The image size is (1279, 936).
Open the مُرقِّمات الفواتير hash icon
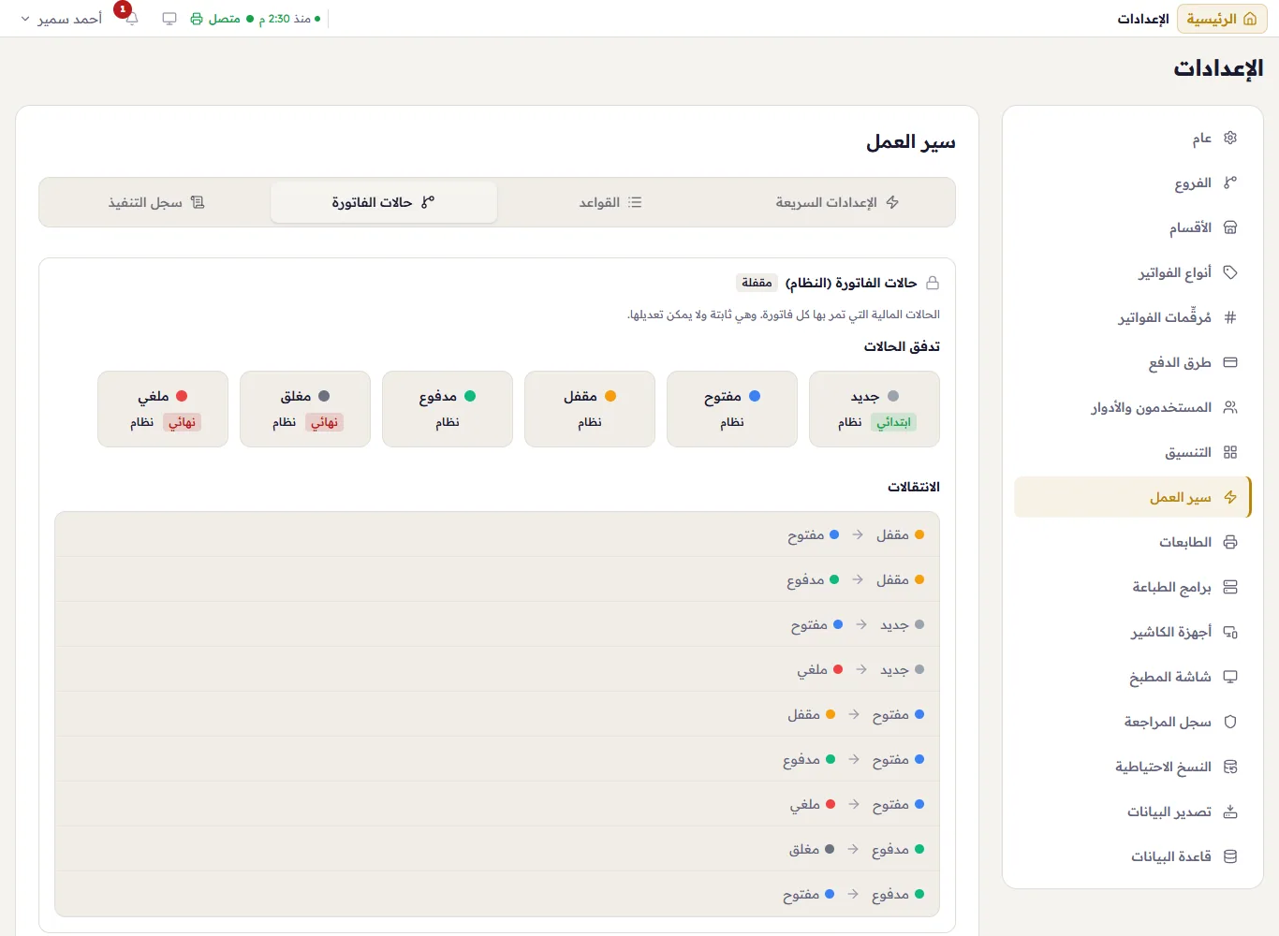[x=1230, y=317]
